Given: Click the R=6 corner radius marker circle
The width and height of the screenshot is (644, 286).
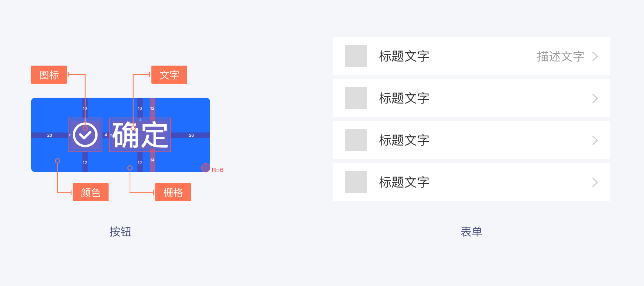Looking at the screenshot, I should tap(206, 168).
